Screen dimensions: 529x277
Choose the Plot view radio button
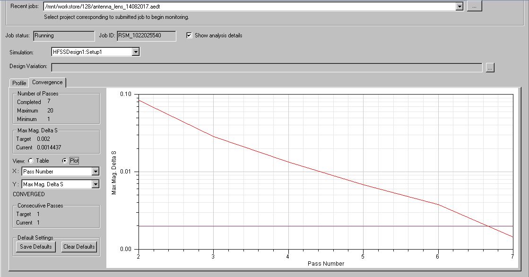(65, 161)
